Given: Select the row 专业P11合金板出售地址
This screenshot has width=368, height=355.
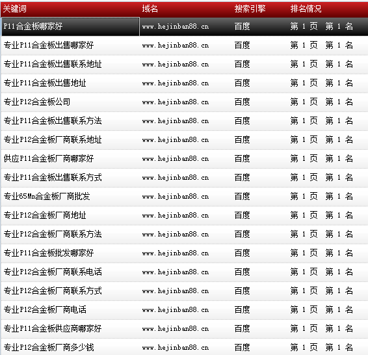Looking at the screenshot, I should click(185, 83).
